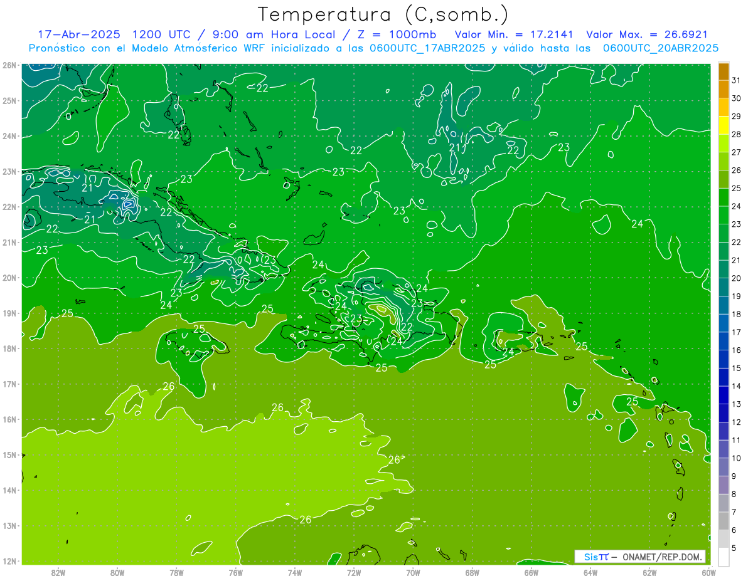Click the '21N' latitude label
Screen dimensions: 753x581
pos(9,243)
